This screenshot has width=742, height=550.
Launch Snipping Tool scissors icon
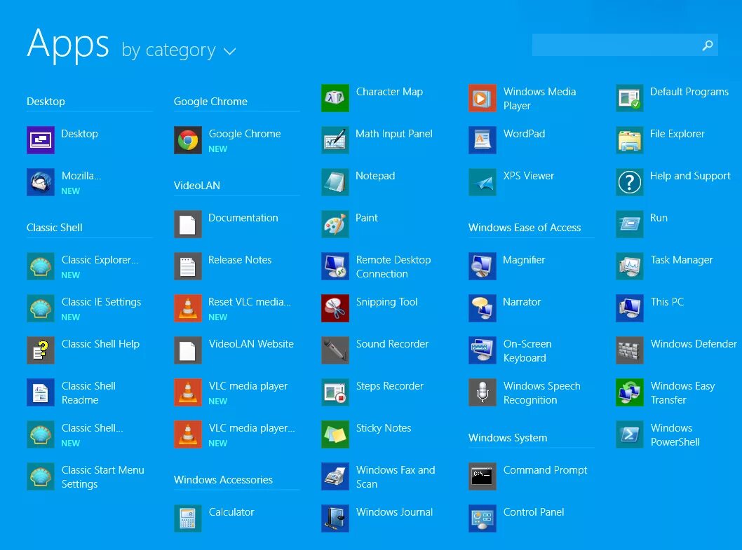pos(335,308)
